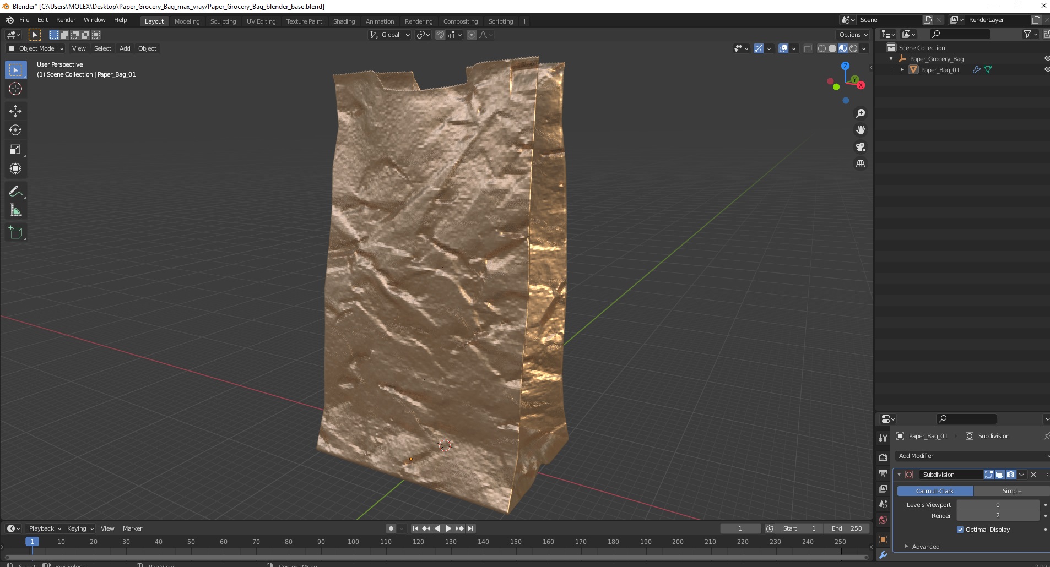Viewport: 1050px width, 567px height.
Task: Hide Paper_Bag_01 object in viewport
Action: tap(1046, 69)
